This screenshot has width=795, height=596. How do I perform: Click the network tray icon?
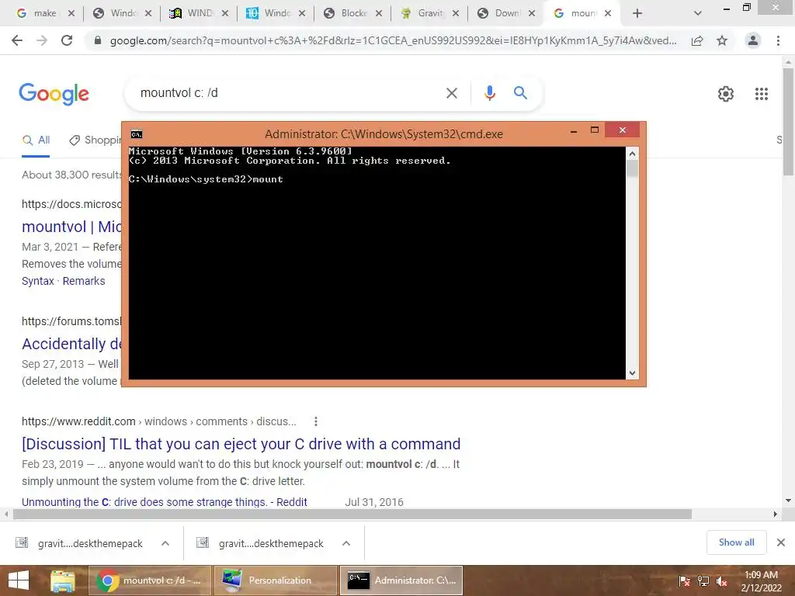(703, 581)
